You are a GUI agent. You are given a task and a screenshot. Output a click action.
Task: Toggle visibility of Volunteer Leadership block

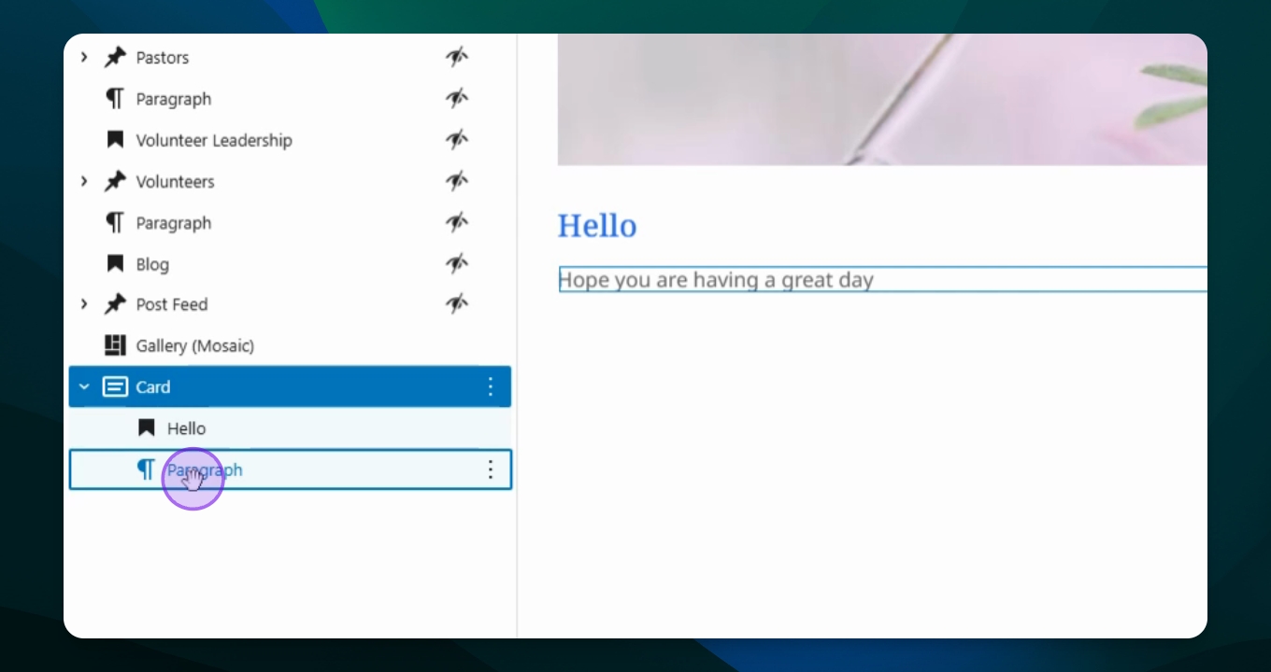pos(456,140)
